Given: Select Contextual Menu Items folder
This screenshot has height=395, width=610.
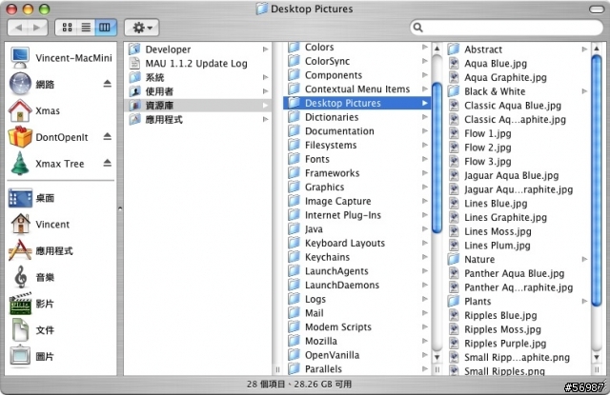Looking at the screenshot, I should [x=357, y=89].
